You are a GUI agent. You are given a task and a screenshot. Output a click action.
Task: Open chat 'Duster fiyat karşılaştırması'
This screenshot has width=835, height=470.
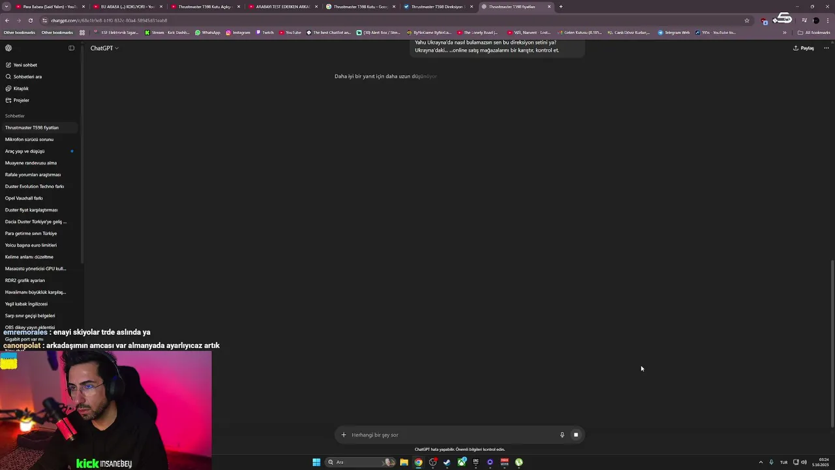click(39, 210)
